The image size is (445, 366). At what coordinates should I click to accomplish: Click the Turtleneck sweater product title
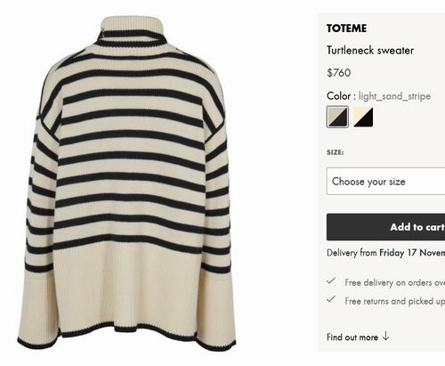(x=370, y=50)
